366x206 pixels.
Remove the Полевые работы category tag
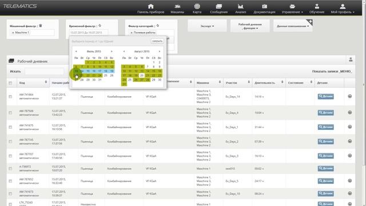click(132, 33)
